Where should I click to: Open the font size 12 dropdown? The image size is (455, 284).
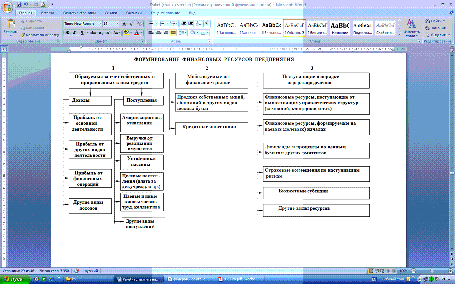pos(118,23)
